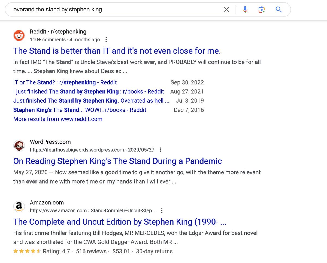The height and width of the screenshot is (263, 327).
Task: Click the '$53.01' price text
Action: 121,251
